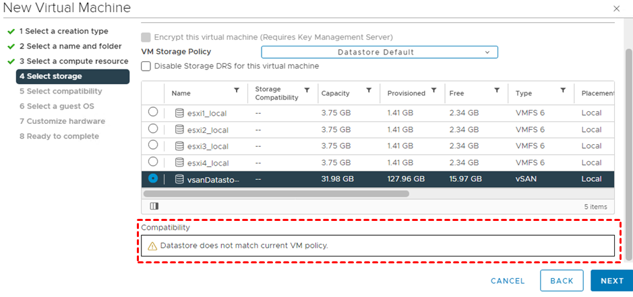Open the Storage Compatibility column filter
The width and height of the screenshot is (633, 297).
(x=307, y=90)
